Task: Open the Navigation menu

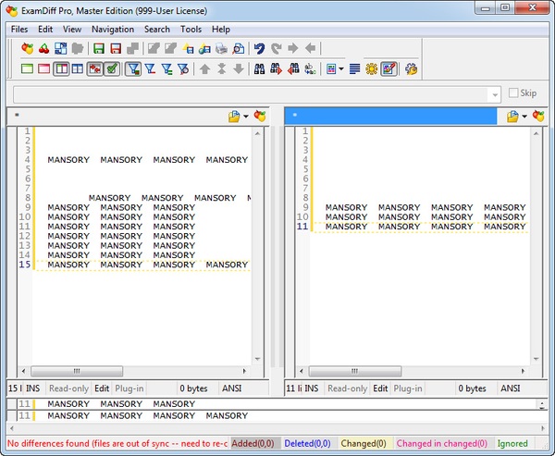Action: 112,29
